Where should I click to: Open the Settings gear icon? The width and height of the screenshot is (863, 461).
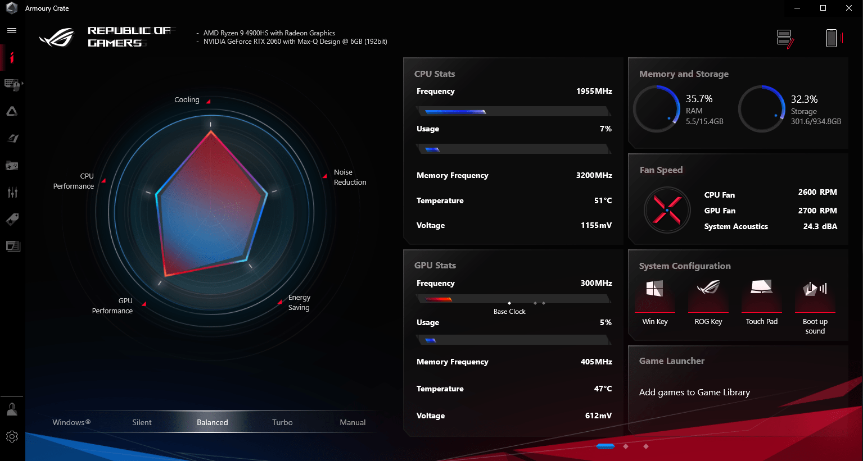click(x=12, y=436)
